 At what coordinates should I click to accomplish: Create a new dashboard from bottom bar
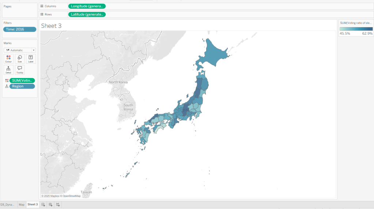coord(50,205)
